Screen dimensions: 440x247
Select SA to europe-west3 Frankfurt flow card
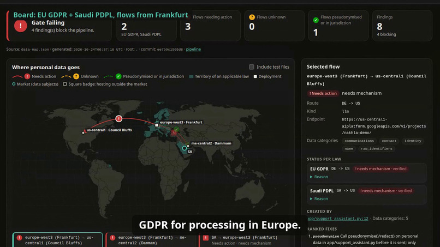[x=244, y=240]
